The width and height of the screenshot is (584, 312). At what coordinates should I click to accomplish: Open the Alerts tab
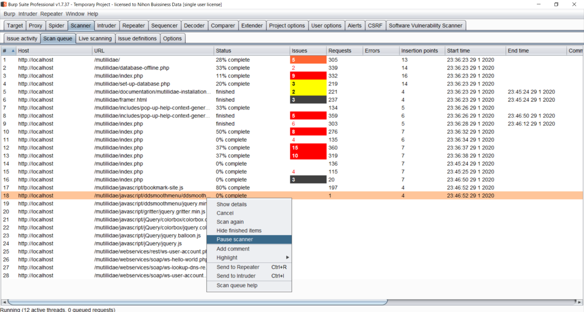(x=354, y=25)
